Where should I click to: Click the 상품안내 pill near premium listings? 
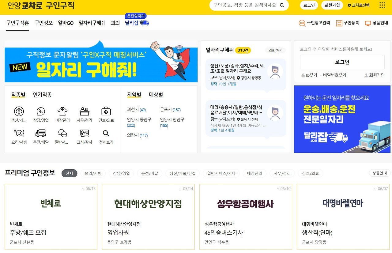click(x=379, y=173)
